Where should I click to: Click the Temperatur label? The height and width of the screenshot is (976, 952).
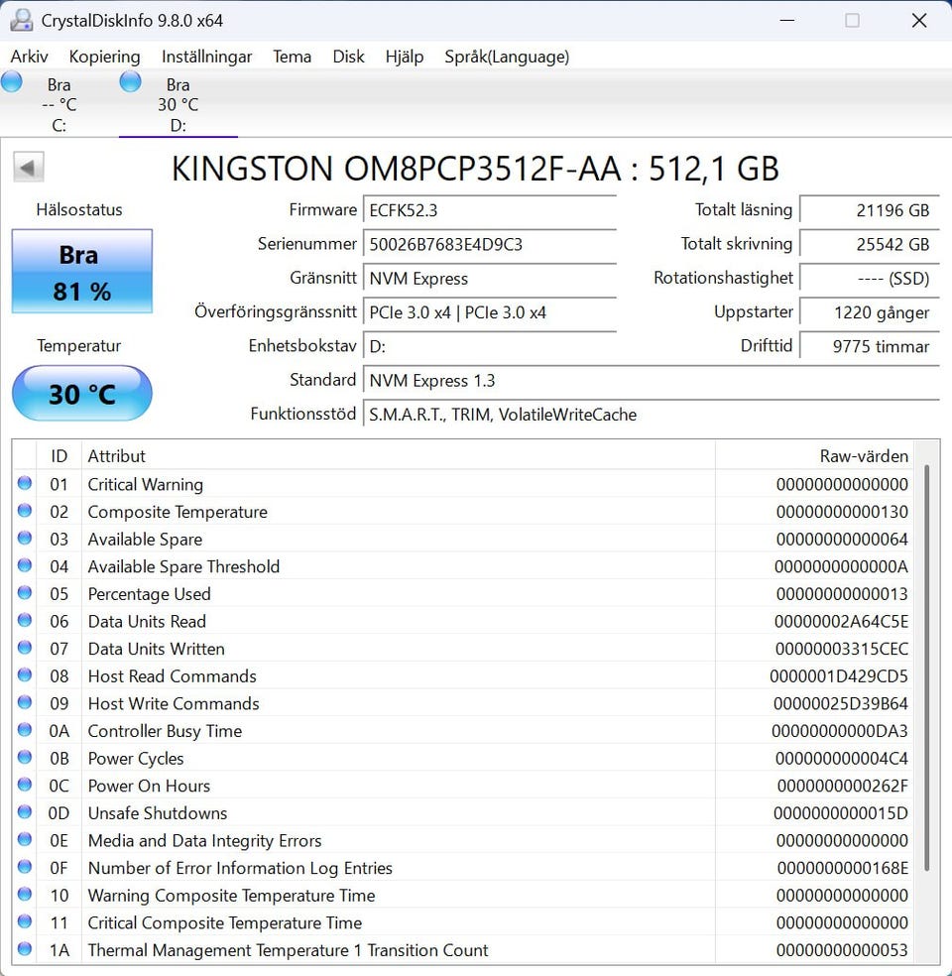(x=79, y=345)
